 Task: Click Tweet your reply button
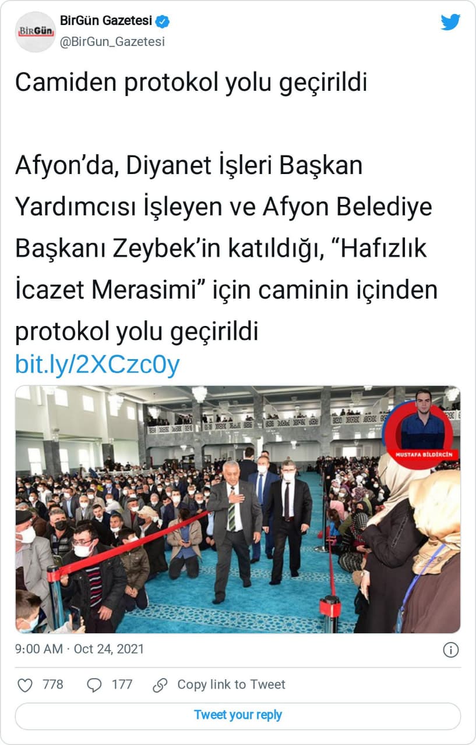pyautogui.click(x=238, y=715)
